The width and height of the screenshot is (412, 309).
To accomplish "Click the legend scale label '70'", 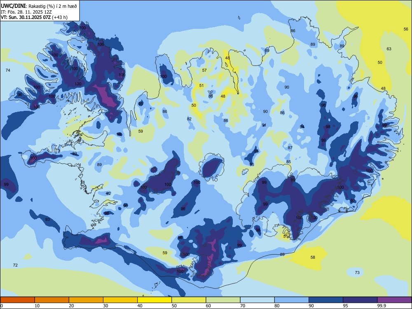I will [243, 306].
